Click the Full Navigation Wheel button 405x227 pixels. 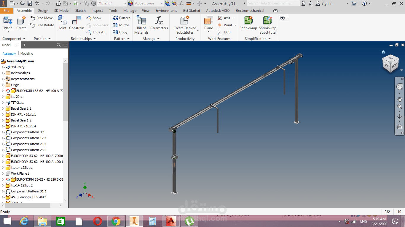pyautogui.click(x=400, y=87)
